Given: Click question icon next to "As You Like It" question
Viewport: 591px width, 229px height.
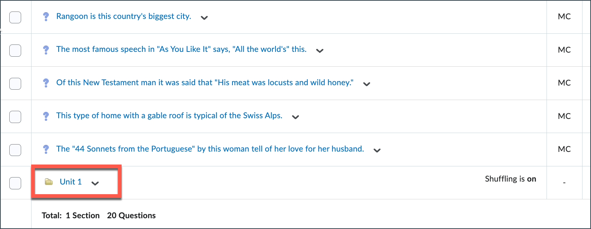Looking at the screenshot, I should coord(46,50).
